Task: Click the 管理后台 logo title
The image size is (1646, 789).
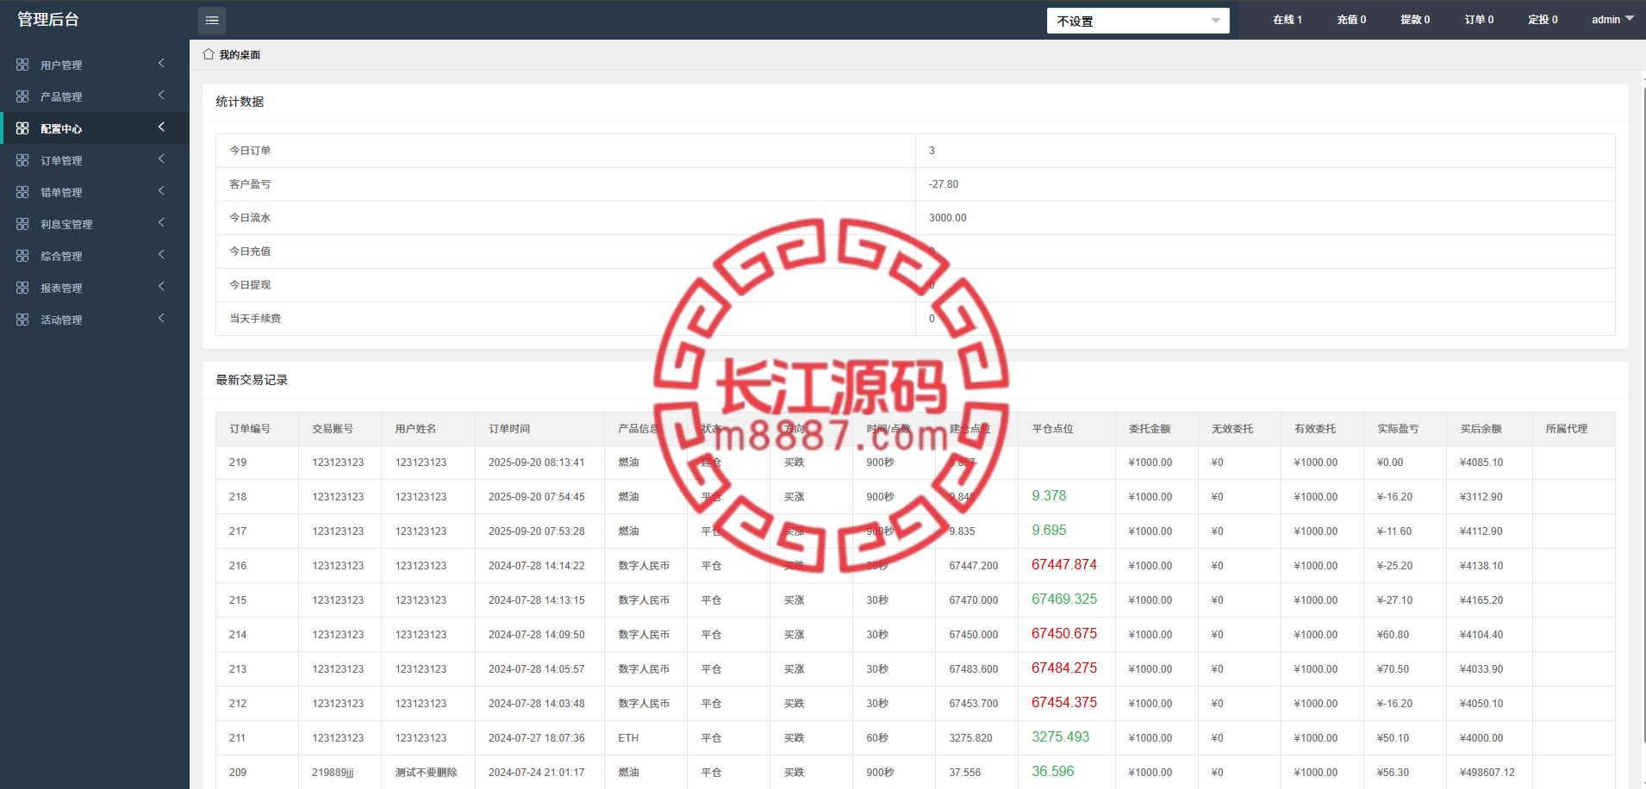Action: pyautogui.click(x=48, y=20)
